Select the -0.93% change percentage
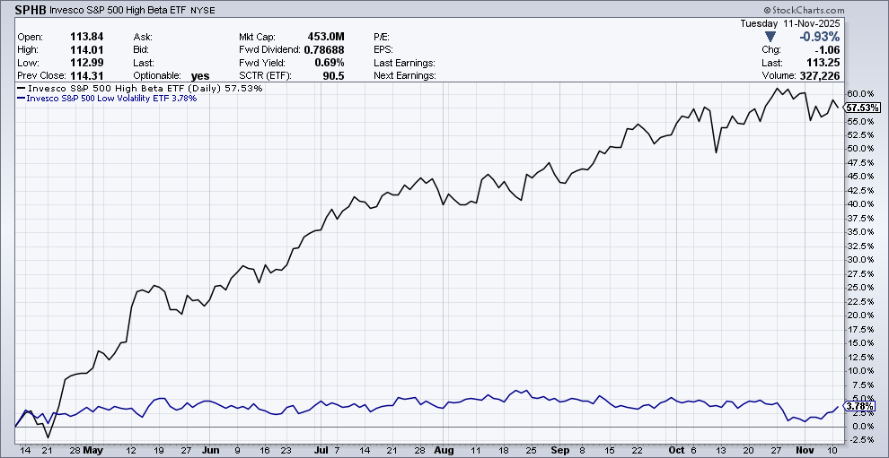The height and width of the screenshot is (458, 889). [819, 37]
